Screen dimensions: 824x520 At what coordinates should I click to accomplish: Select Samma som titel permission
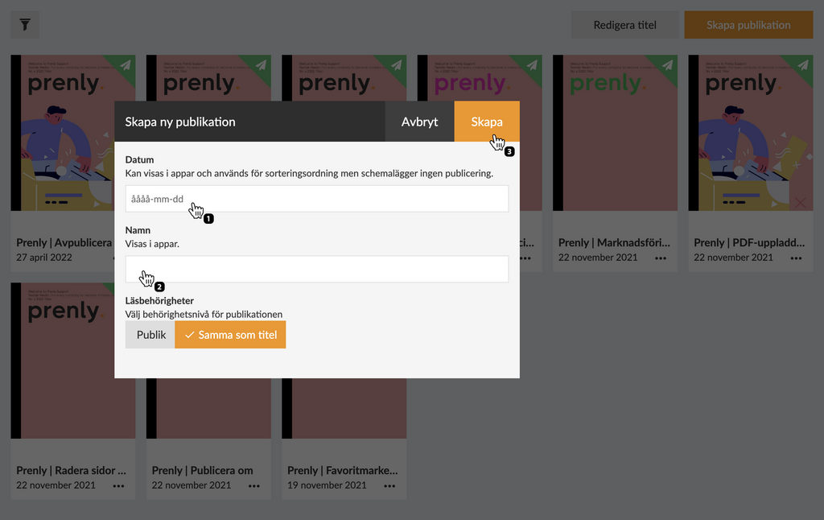point(230,335)
